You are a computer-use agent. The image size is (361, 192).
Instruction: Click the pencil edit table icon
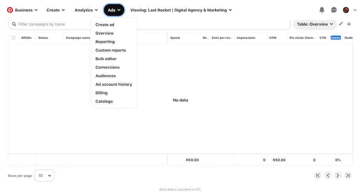341,24
